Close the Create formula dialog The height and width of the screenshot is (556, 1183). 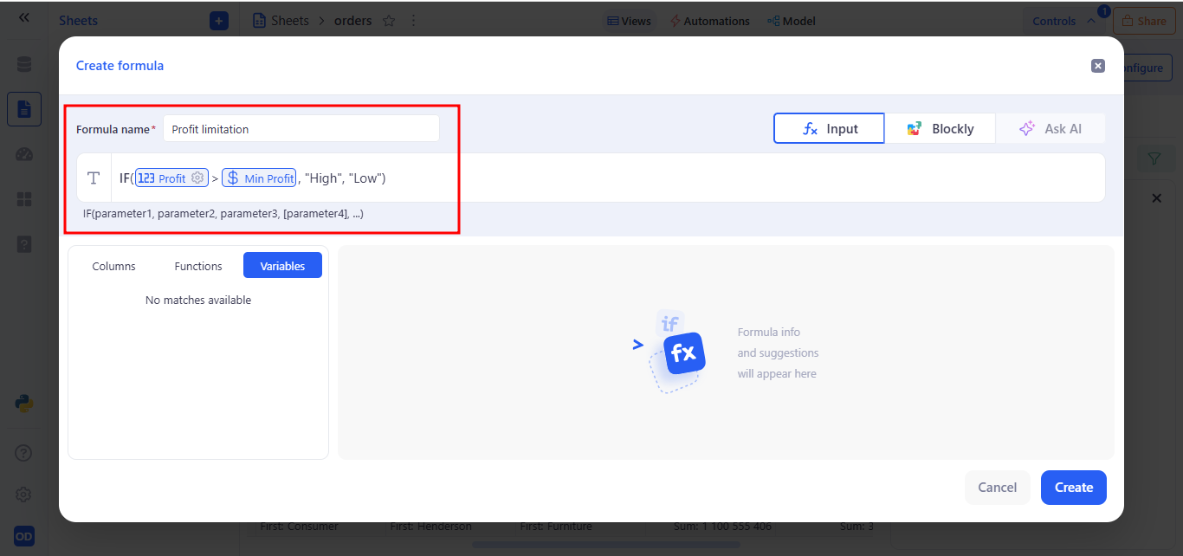point(1097,66)
